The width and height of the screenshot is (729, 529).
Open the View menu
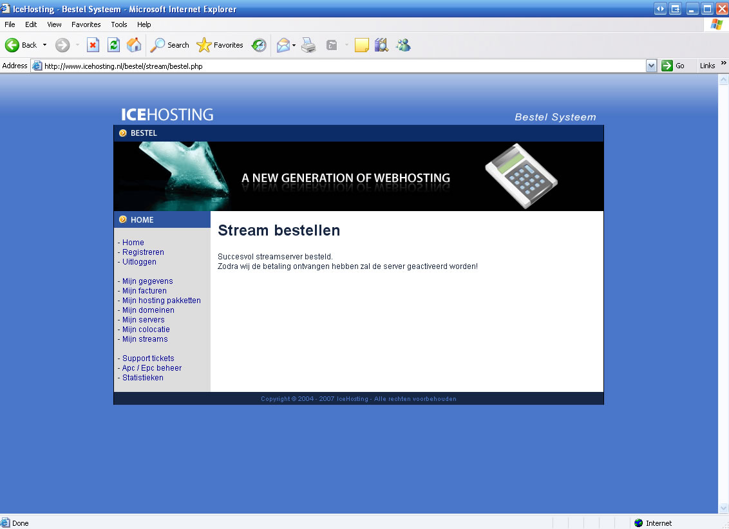(x=54, y=24)
